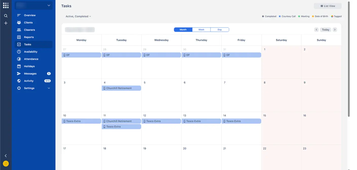Viewport: 357px width, 170px height.
Task: Go to Cleaners section icon
Action: [19, 30]
